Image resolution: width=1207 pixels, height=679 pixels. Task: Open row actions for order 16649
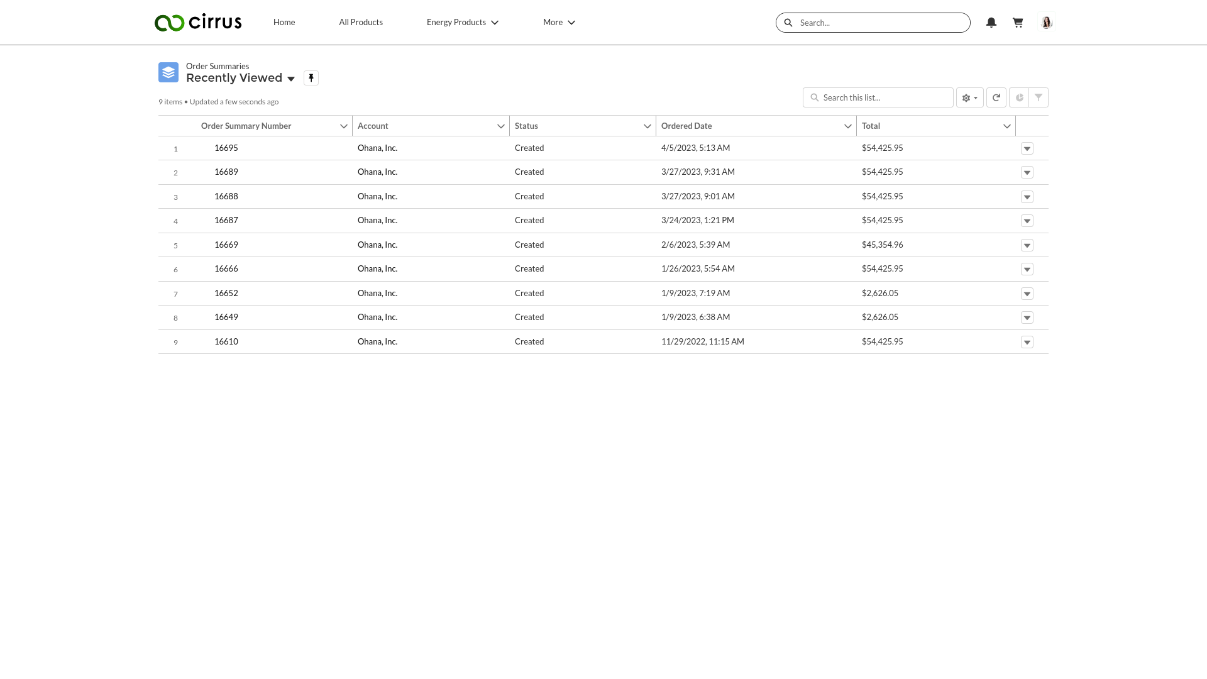click(x=1027, y=317)
